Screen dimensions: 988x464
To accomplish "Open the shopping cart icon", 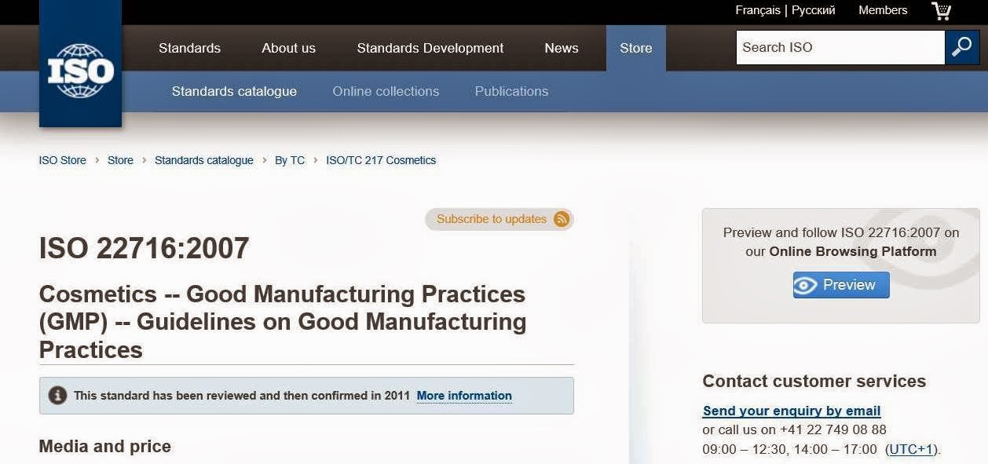I will coord(941,10).
